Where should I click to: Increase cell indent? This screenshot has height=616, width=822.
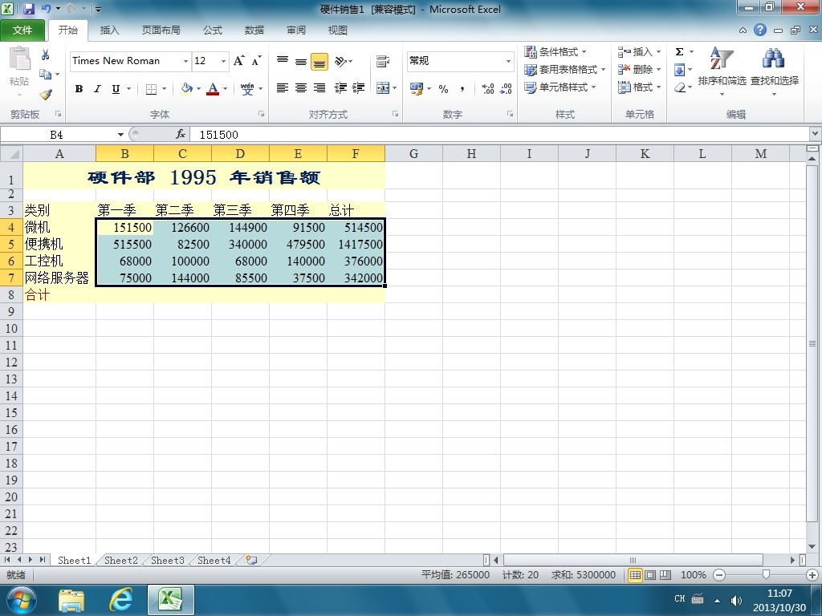tap(359, 88)
